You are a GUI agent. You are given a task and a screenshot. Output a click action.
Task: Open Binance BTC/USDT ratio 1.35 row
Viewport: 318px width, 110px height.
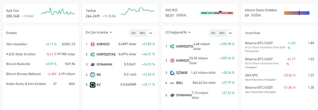coord(279,89)
